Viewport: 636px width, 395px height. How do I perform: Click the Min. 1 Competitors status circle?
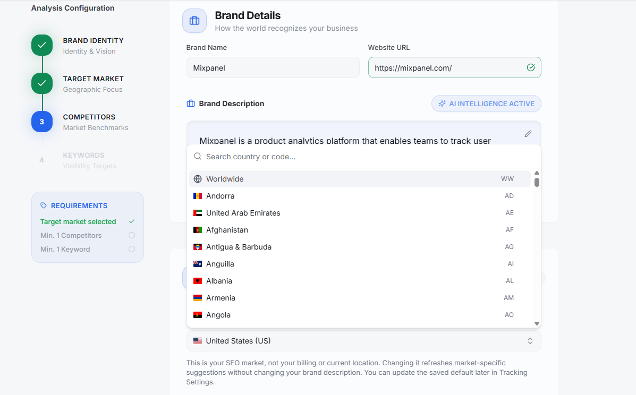[x=132, y=235]
